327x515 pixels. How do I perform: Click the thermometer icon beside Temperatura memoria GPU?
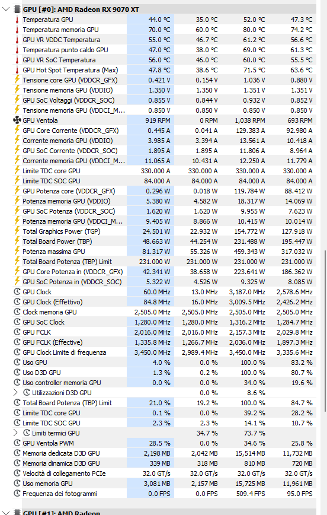tap(17, 30)
